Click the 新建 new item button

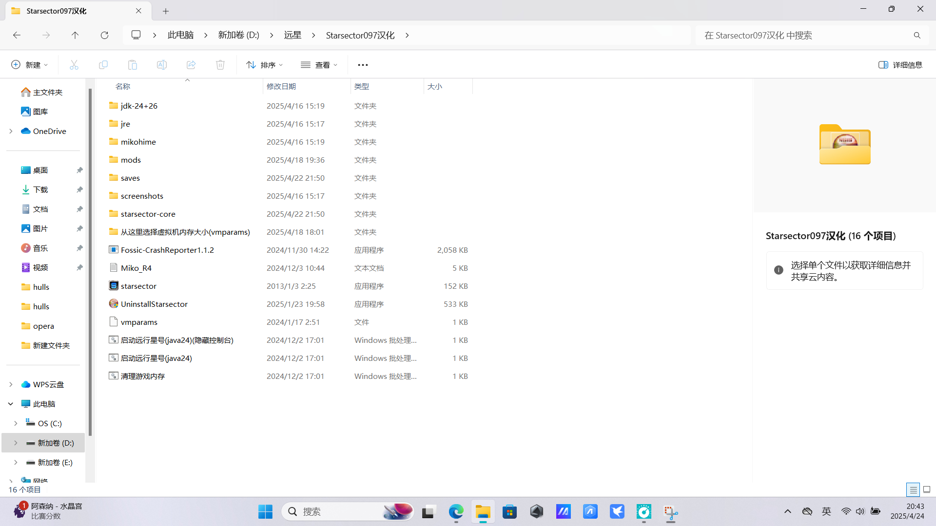click(29, 65)
